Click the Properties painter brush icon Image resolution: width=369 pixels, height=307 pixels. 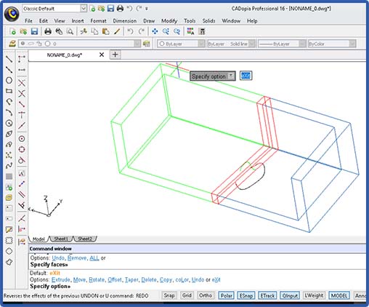point(117,31)
